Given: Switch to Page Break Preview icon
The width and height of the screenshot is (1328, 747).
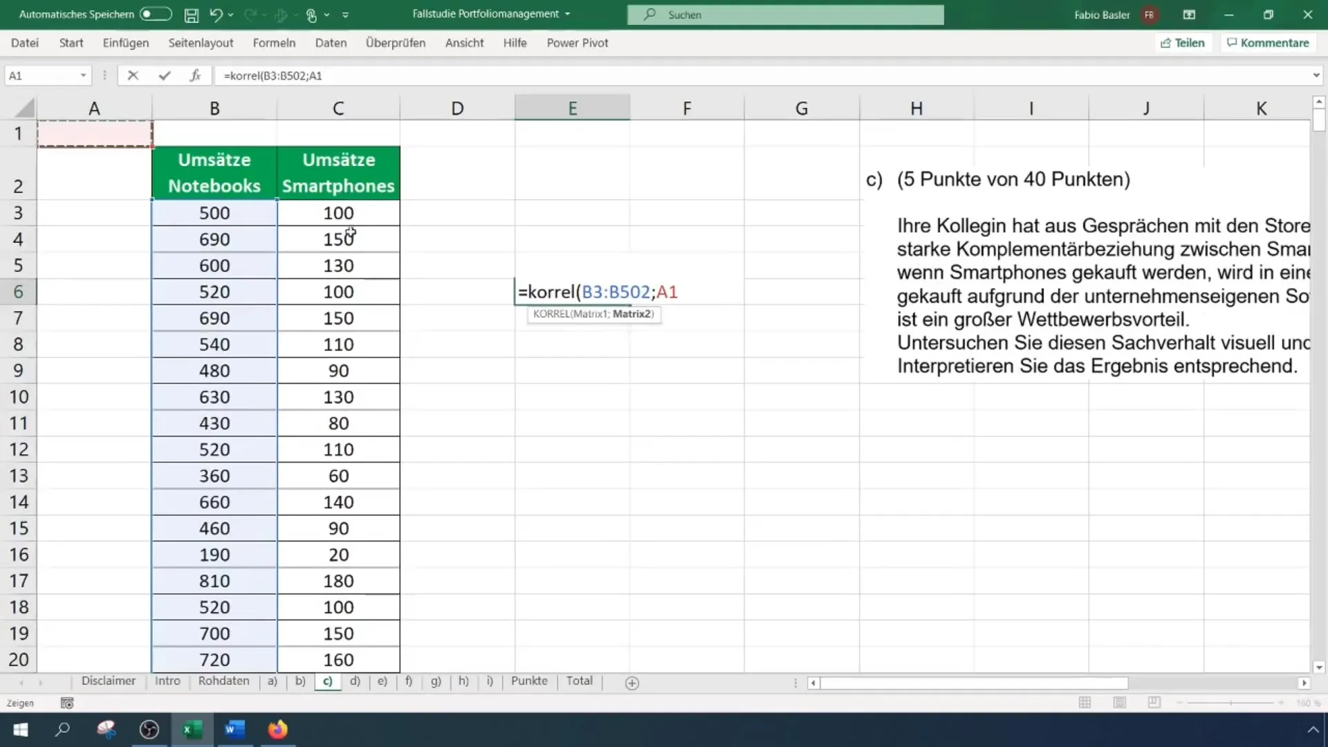Looking at the screenshot, I should pos(1154,703).
